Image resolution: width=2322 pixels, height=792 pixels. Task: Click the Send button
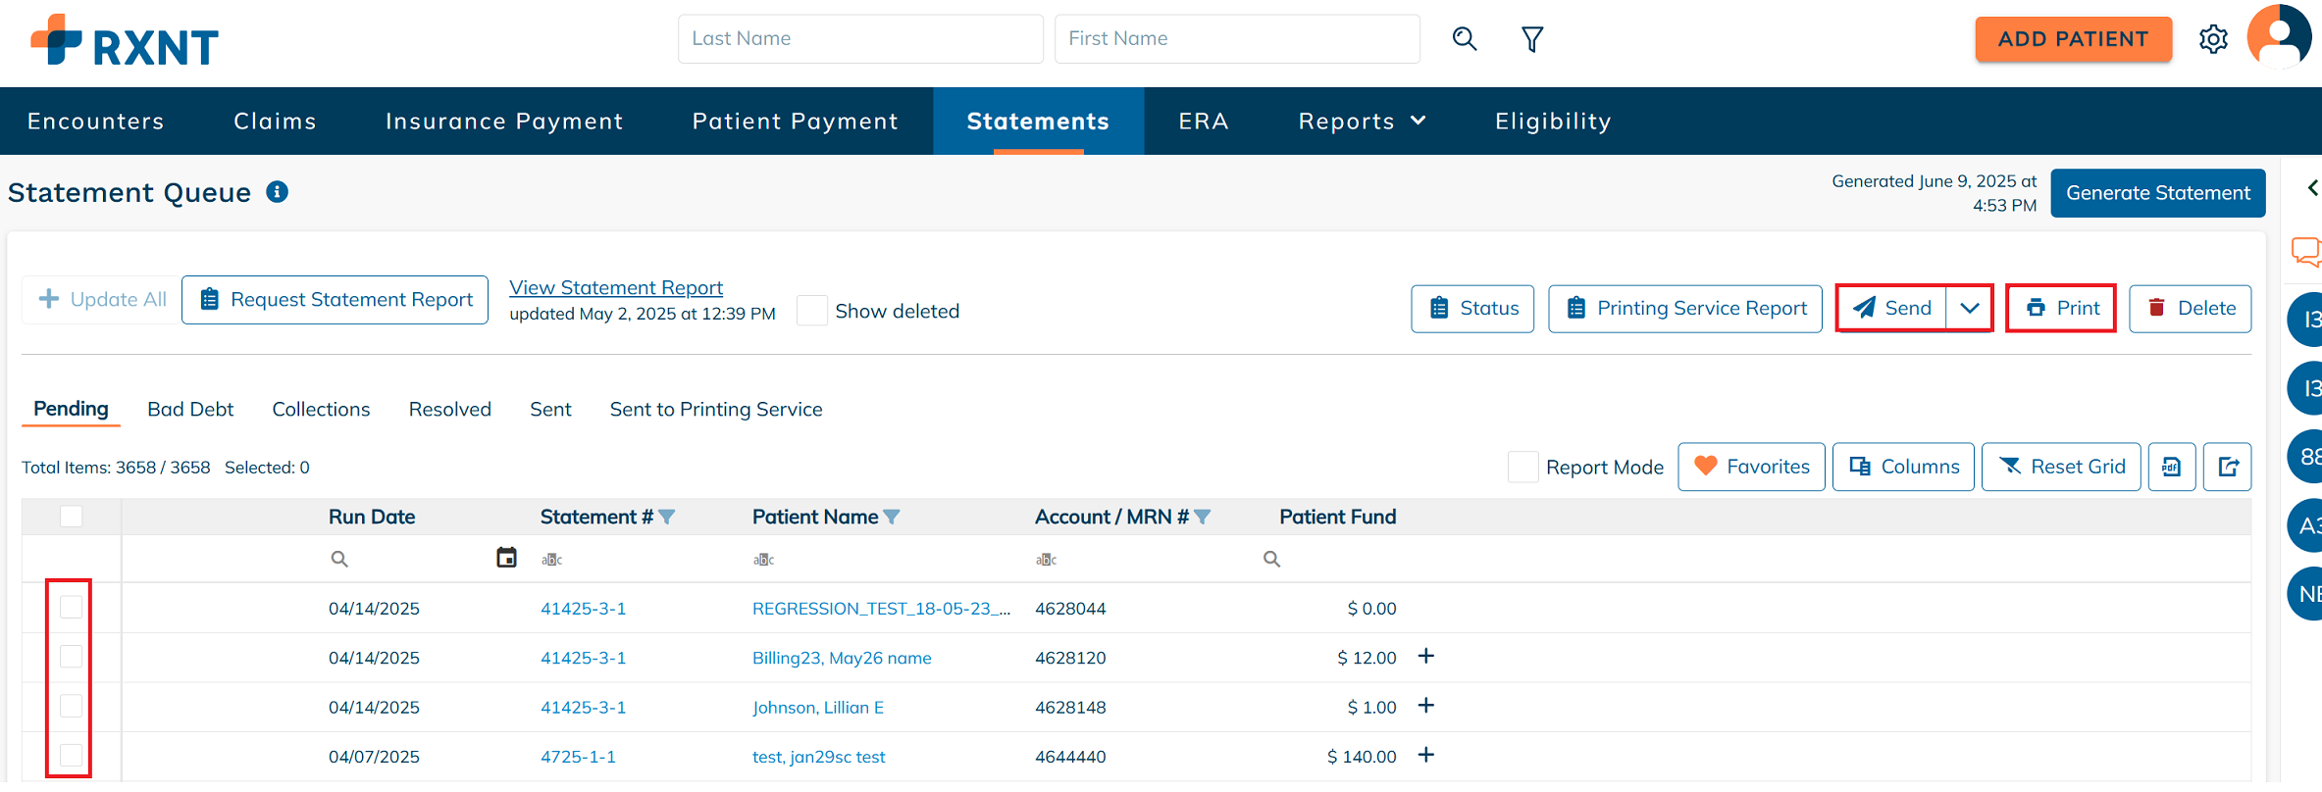pyautogui.click(x=1892, y=308)
